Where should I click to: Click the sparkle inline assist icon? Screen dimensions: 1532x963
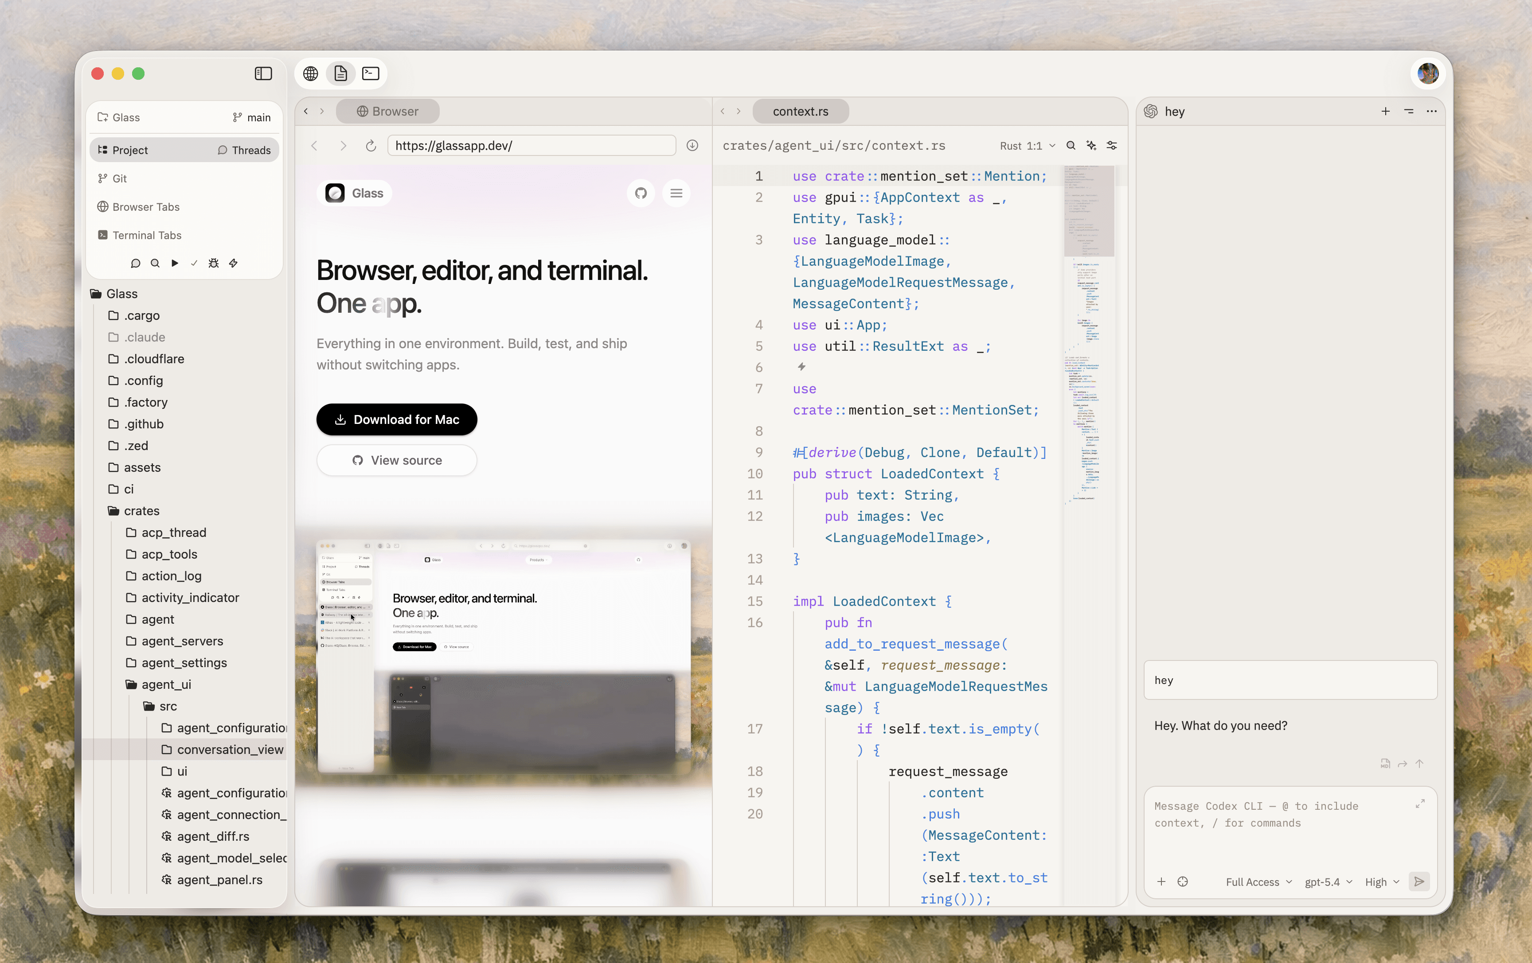[x=1091, y=146]
